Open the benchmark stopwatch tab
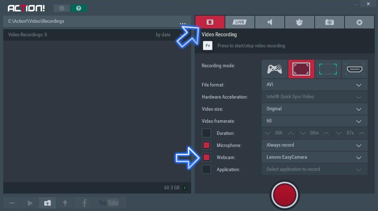 pos(299,22)
